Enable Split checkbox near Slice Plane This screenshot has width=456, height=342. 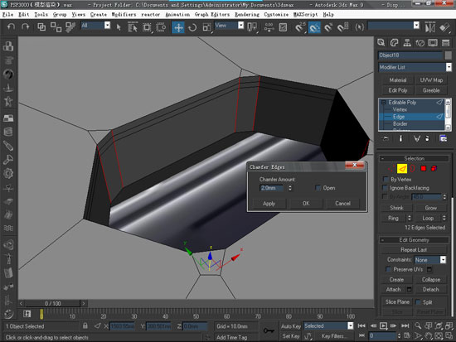[418, 302]
